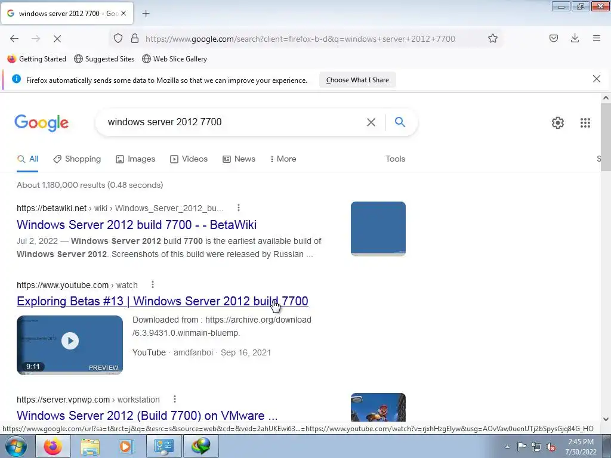Close the Google search tab
611x458 pixels.
point(124,13)
